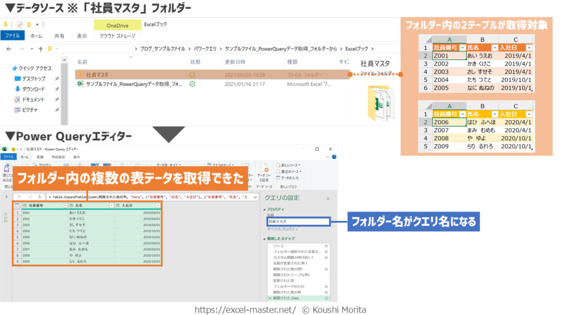Select the デスクトップ quick access item
561x315 pixels.
click(33, 79)
